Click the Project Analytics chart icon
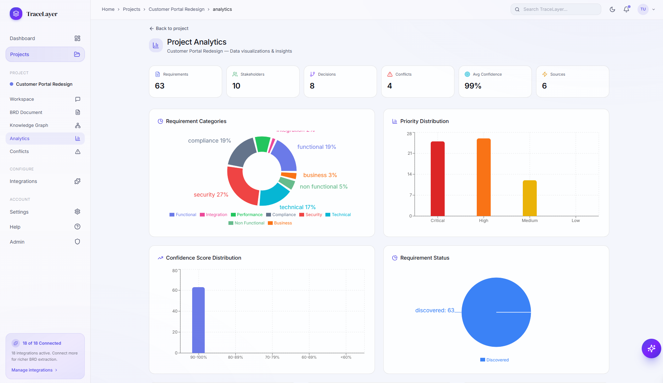This screenshot has width=663, height=383. point(156,45)
